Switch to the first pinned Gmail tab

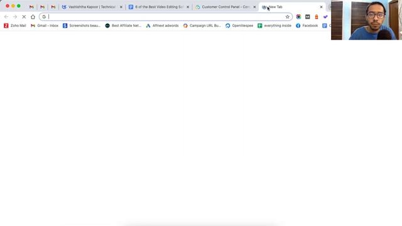[31, 7]
